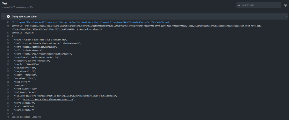Viewport: 289px width, 120px height.
Task: Select line number 65 for job_workflow_ref
Action: pyautogui.click(x=8, y=96)
